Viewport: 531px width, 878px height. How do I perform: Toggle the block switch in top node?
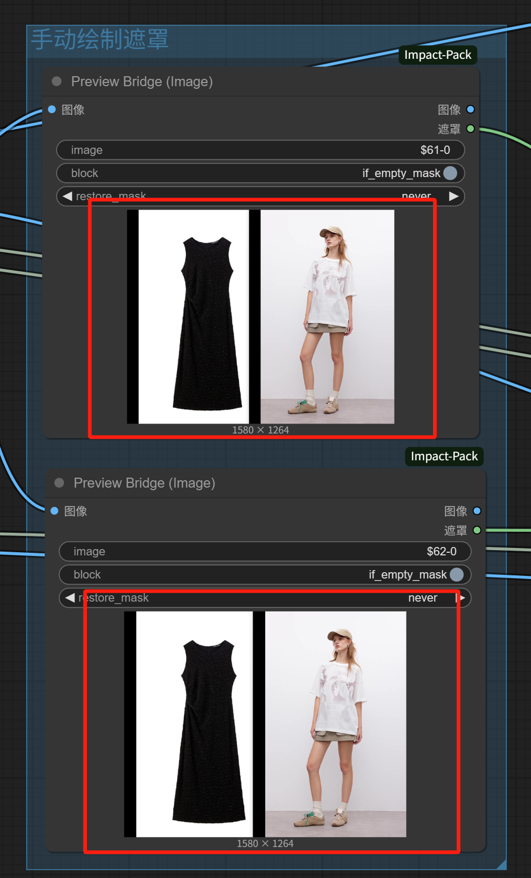click(450, 173)
